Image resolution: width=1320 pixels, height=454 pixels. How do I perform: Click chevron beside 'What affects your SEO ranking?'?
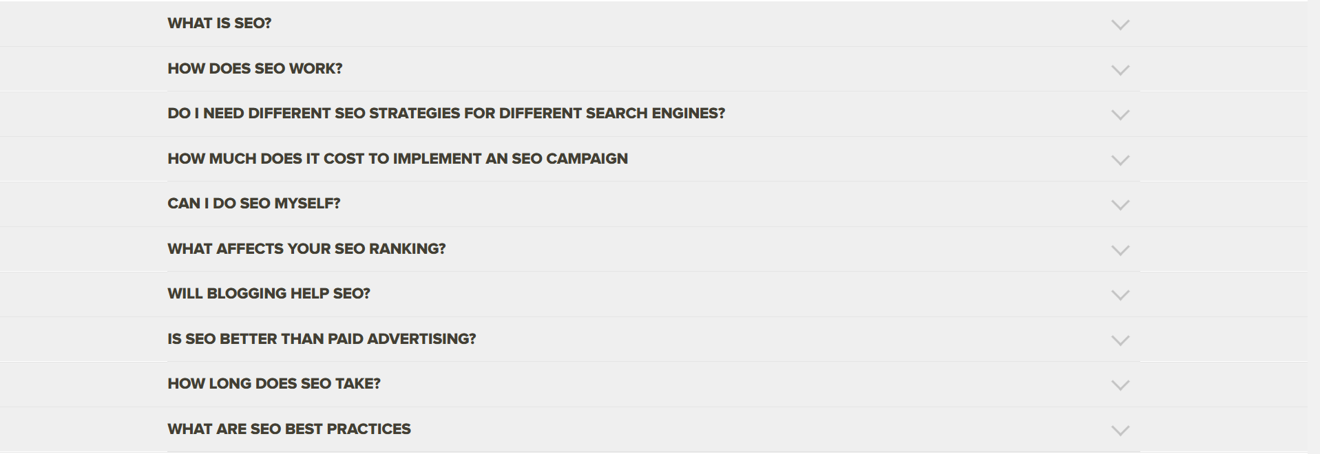[1120, 250]
